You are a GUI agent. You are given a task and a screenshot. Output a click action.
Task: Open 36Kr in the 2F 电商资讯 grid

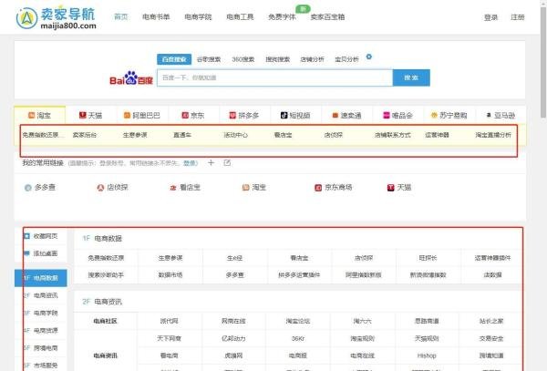pyautogui.click(x=297, y=338)
